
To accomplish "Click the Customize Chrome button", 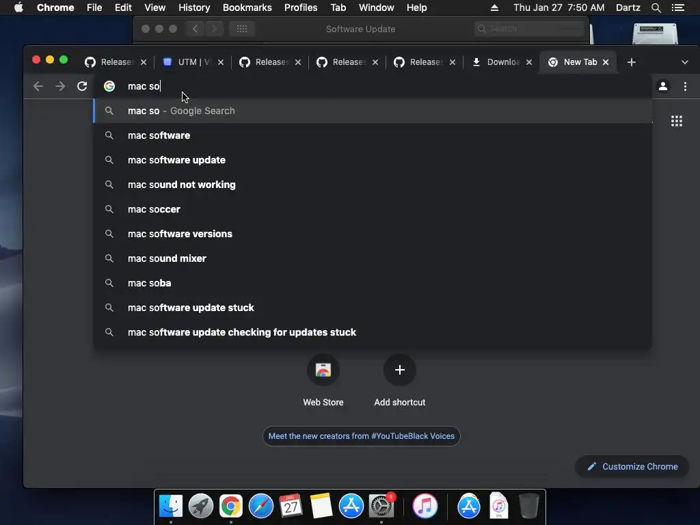I will [632, 466].
